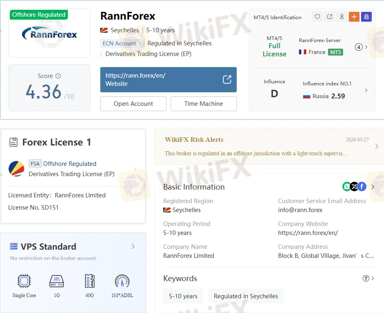Click the person icon in the header
Image resolution: width=384 pixels, height=313 pixels.
coord(342,17)
